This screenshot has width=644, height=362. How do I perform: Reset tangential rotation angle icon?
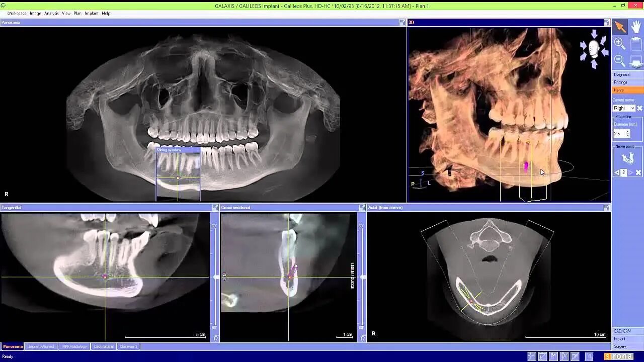coord(216,338)
